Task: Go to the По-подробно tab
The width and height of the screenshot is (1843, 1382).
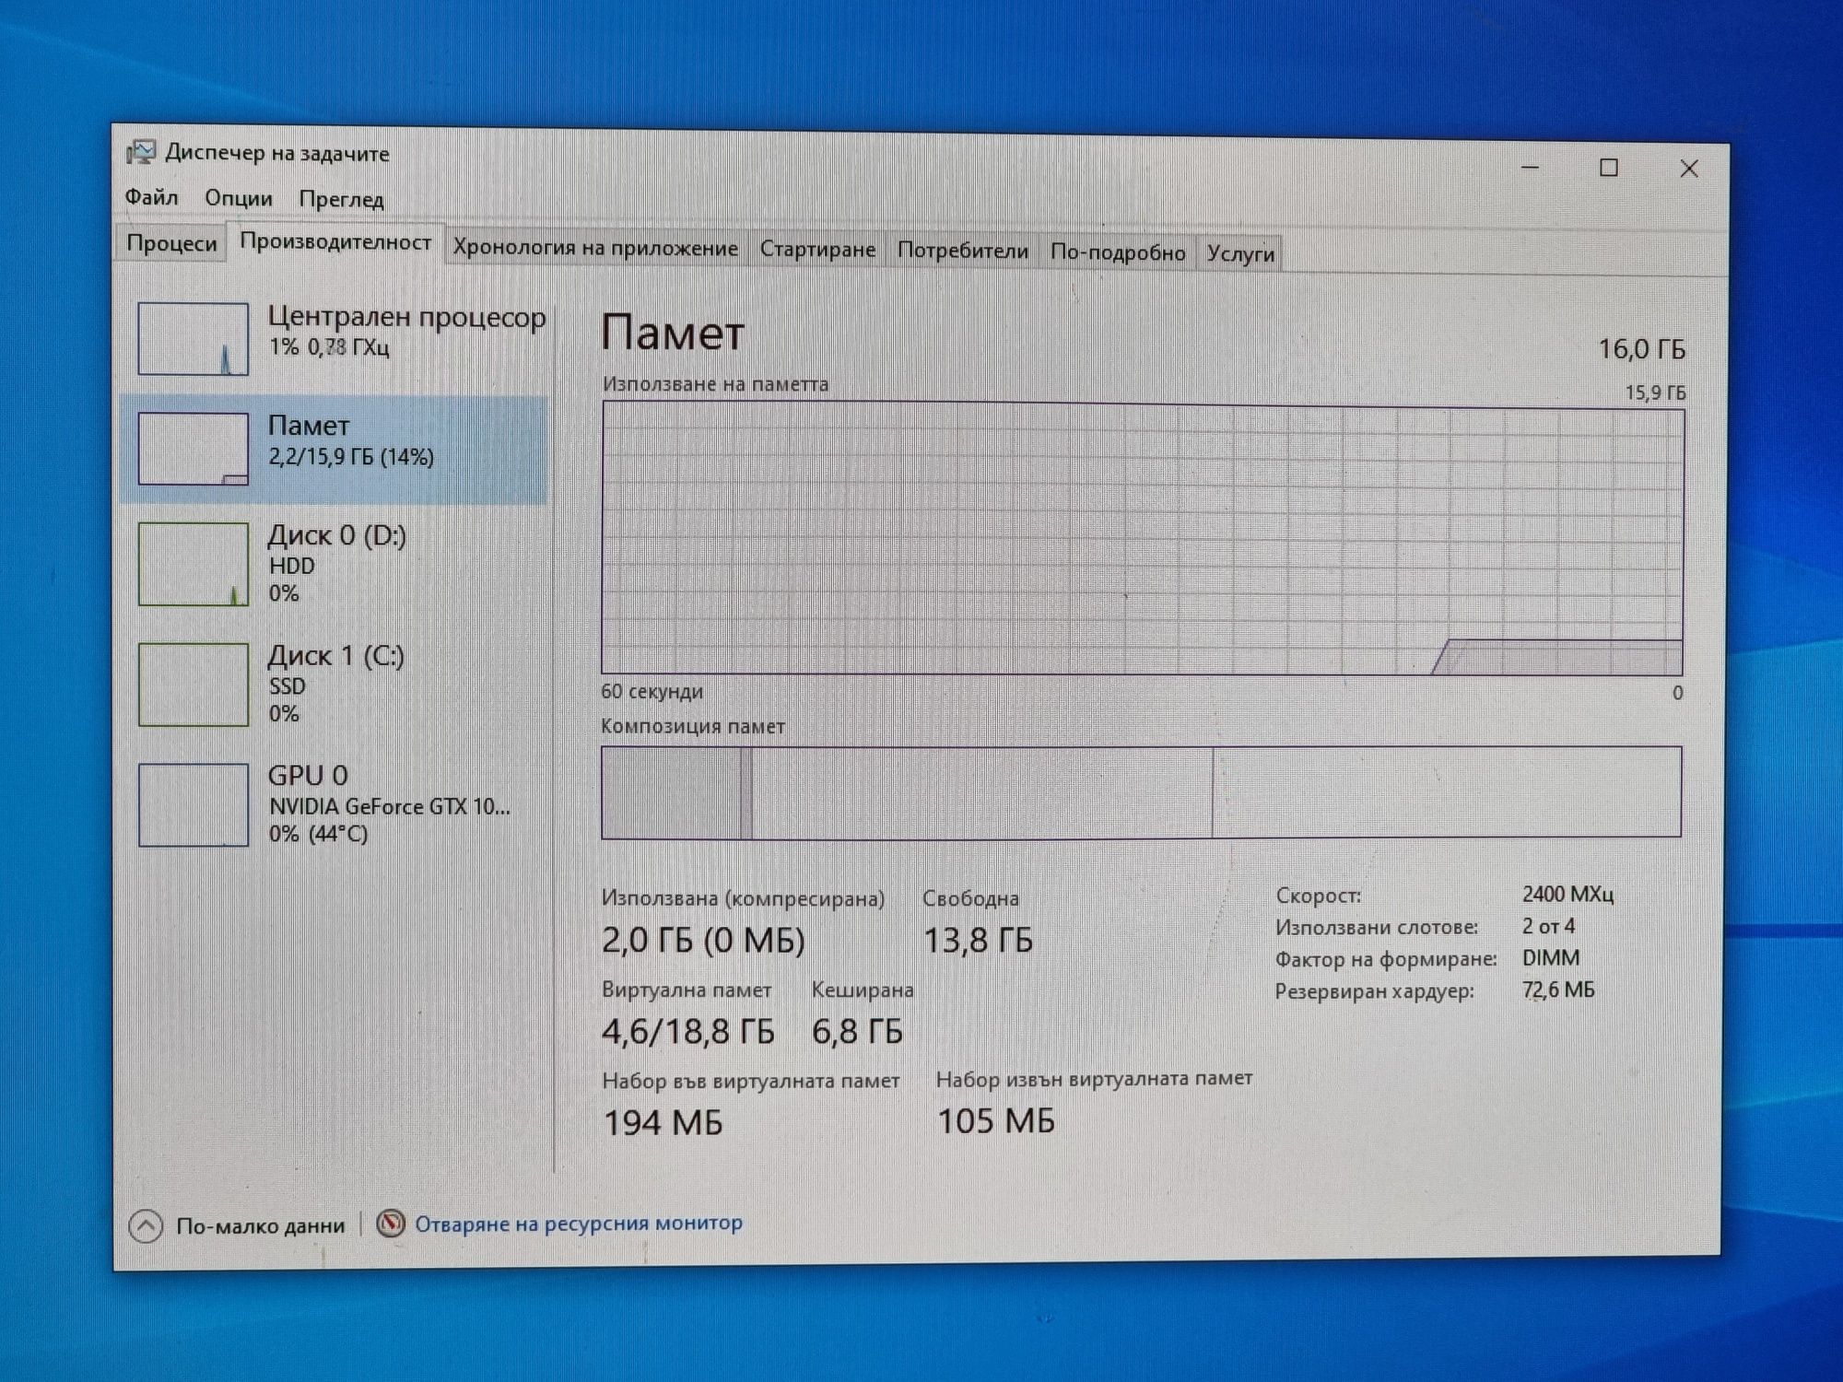Action: click(1118, 252)
